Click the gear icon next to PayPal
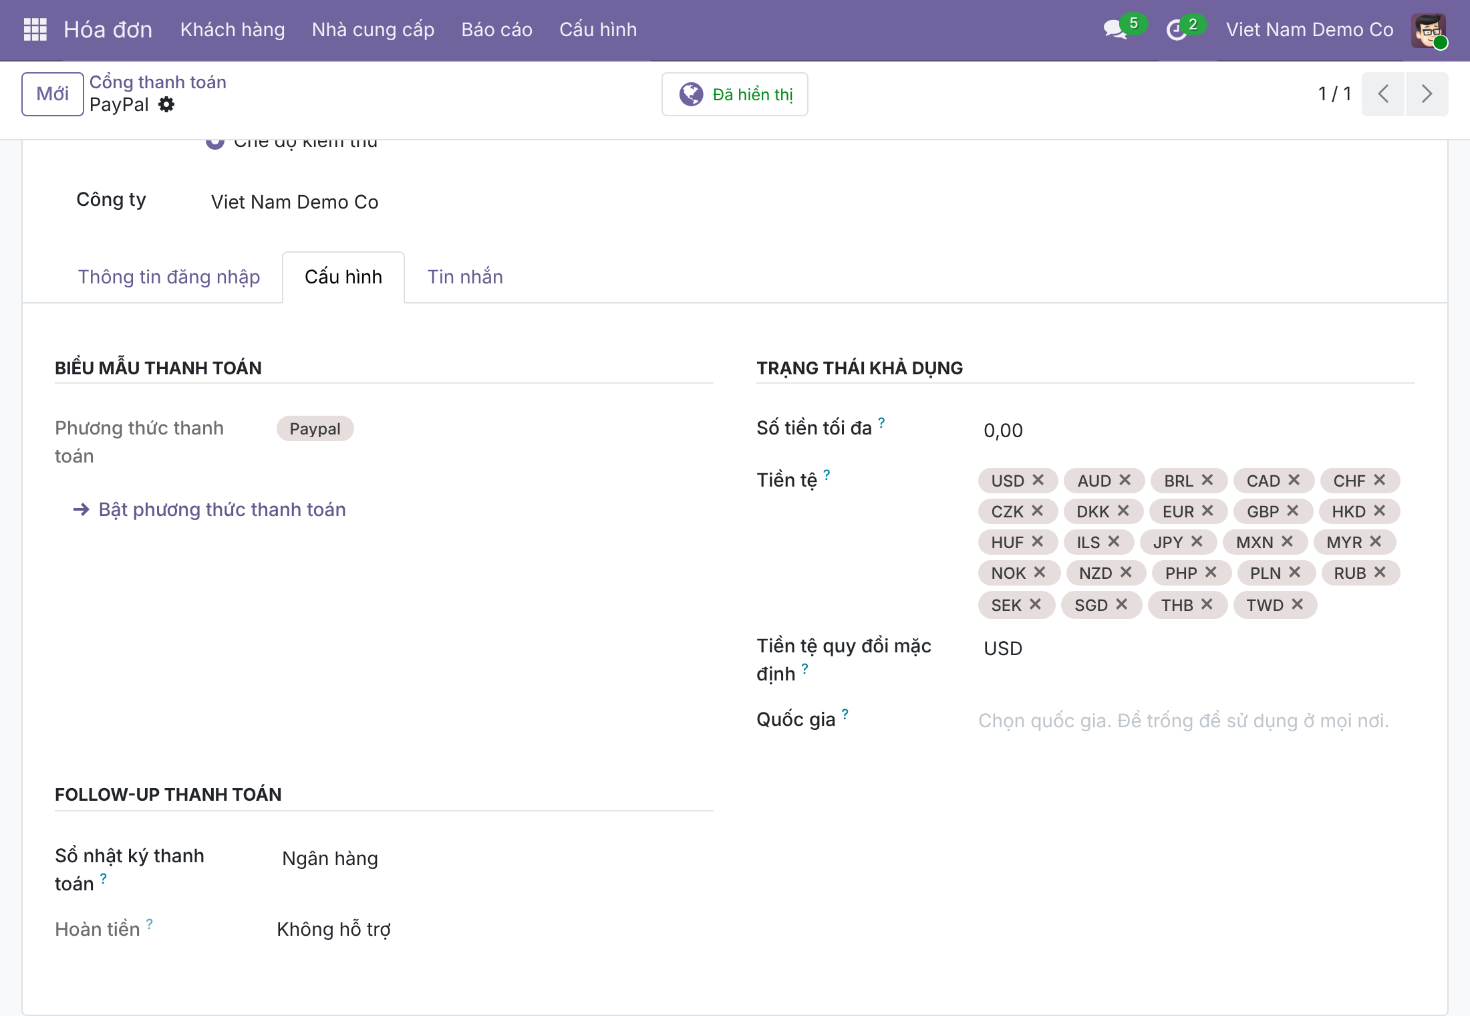The image size is (1470, 1016). 166,104
